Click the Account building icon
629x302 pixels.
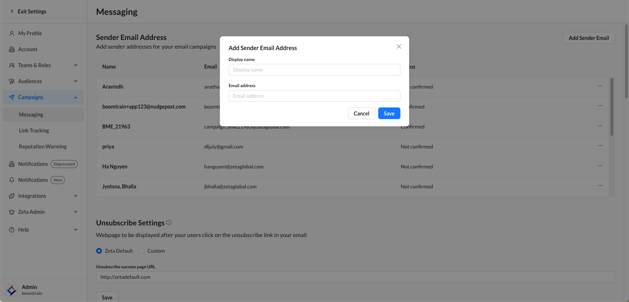(x=12, y=49)
